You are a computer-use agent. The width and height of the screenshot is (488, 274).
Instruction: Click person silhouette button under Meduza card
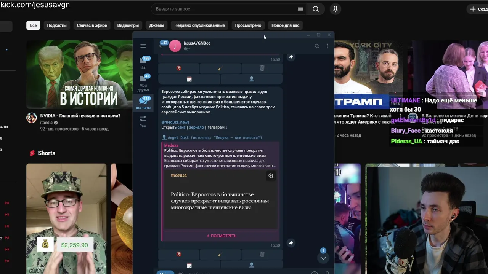252,265
